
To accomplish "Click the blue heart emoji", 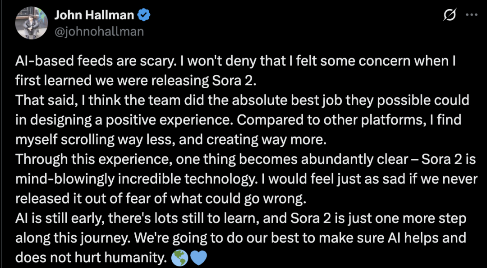I will 198,257.
